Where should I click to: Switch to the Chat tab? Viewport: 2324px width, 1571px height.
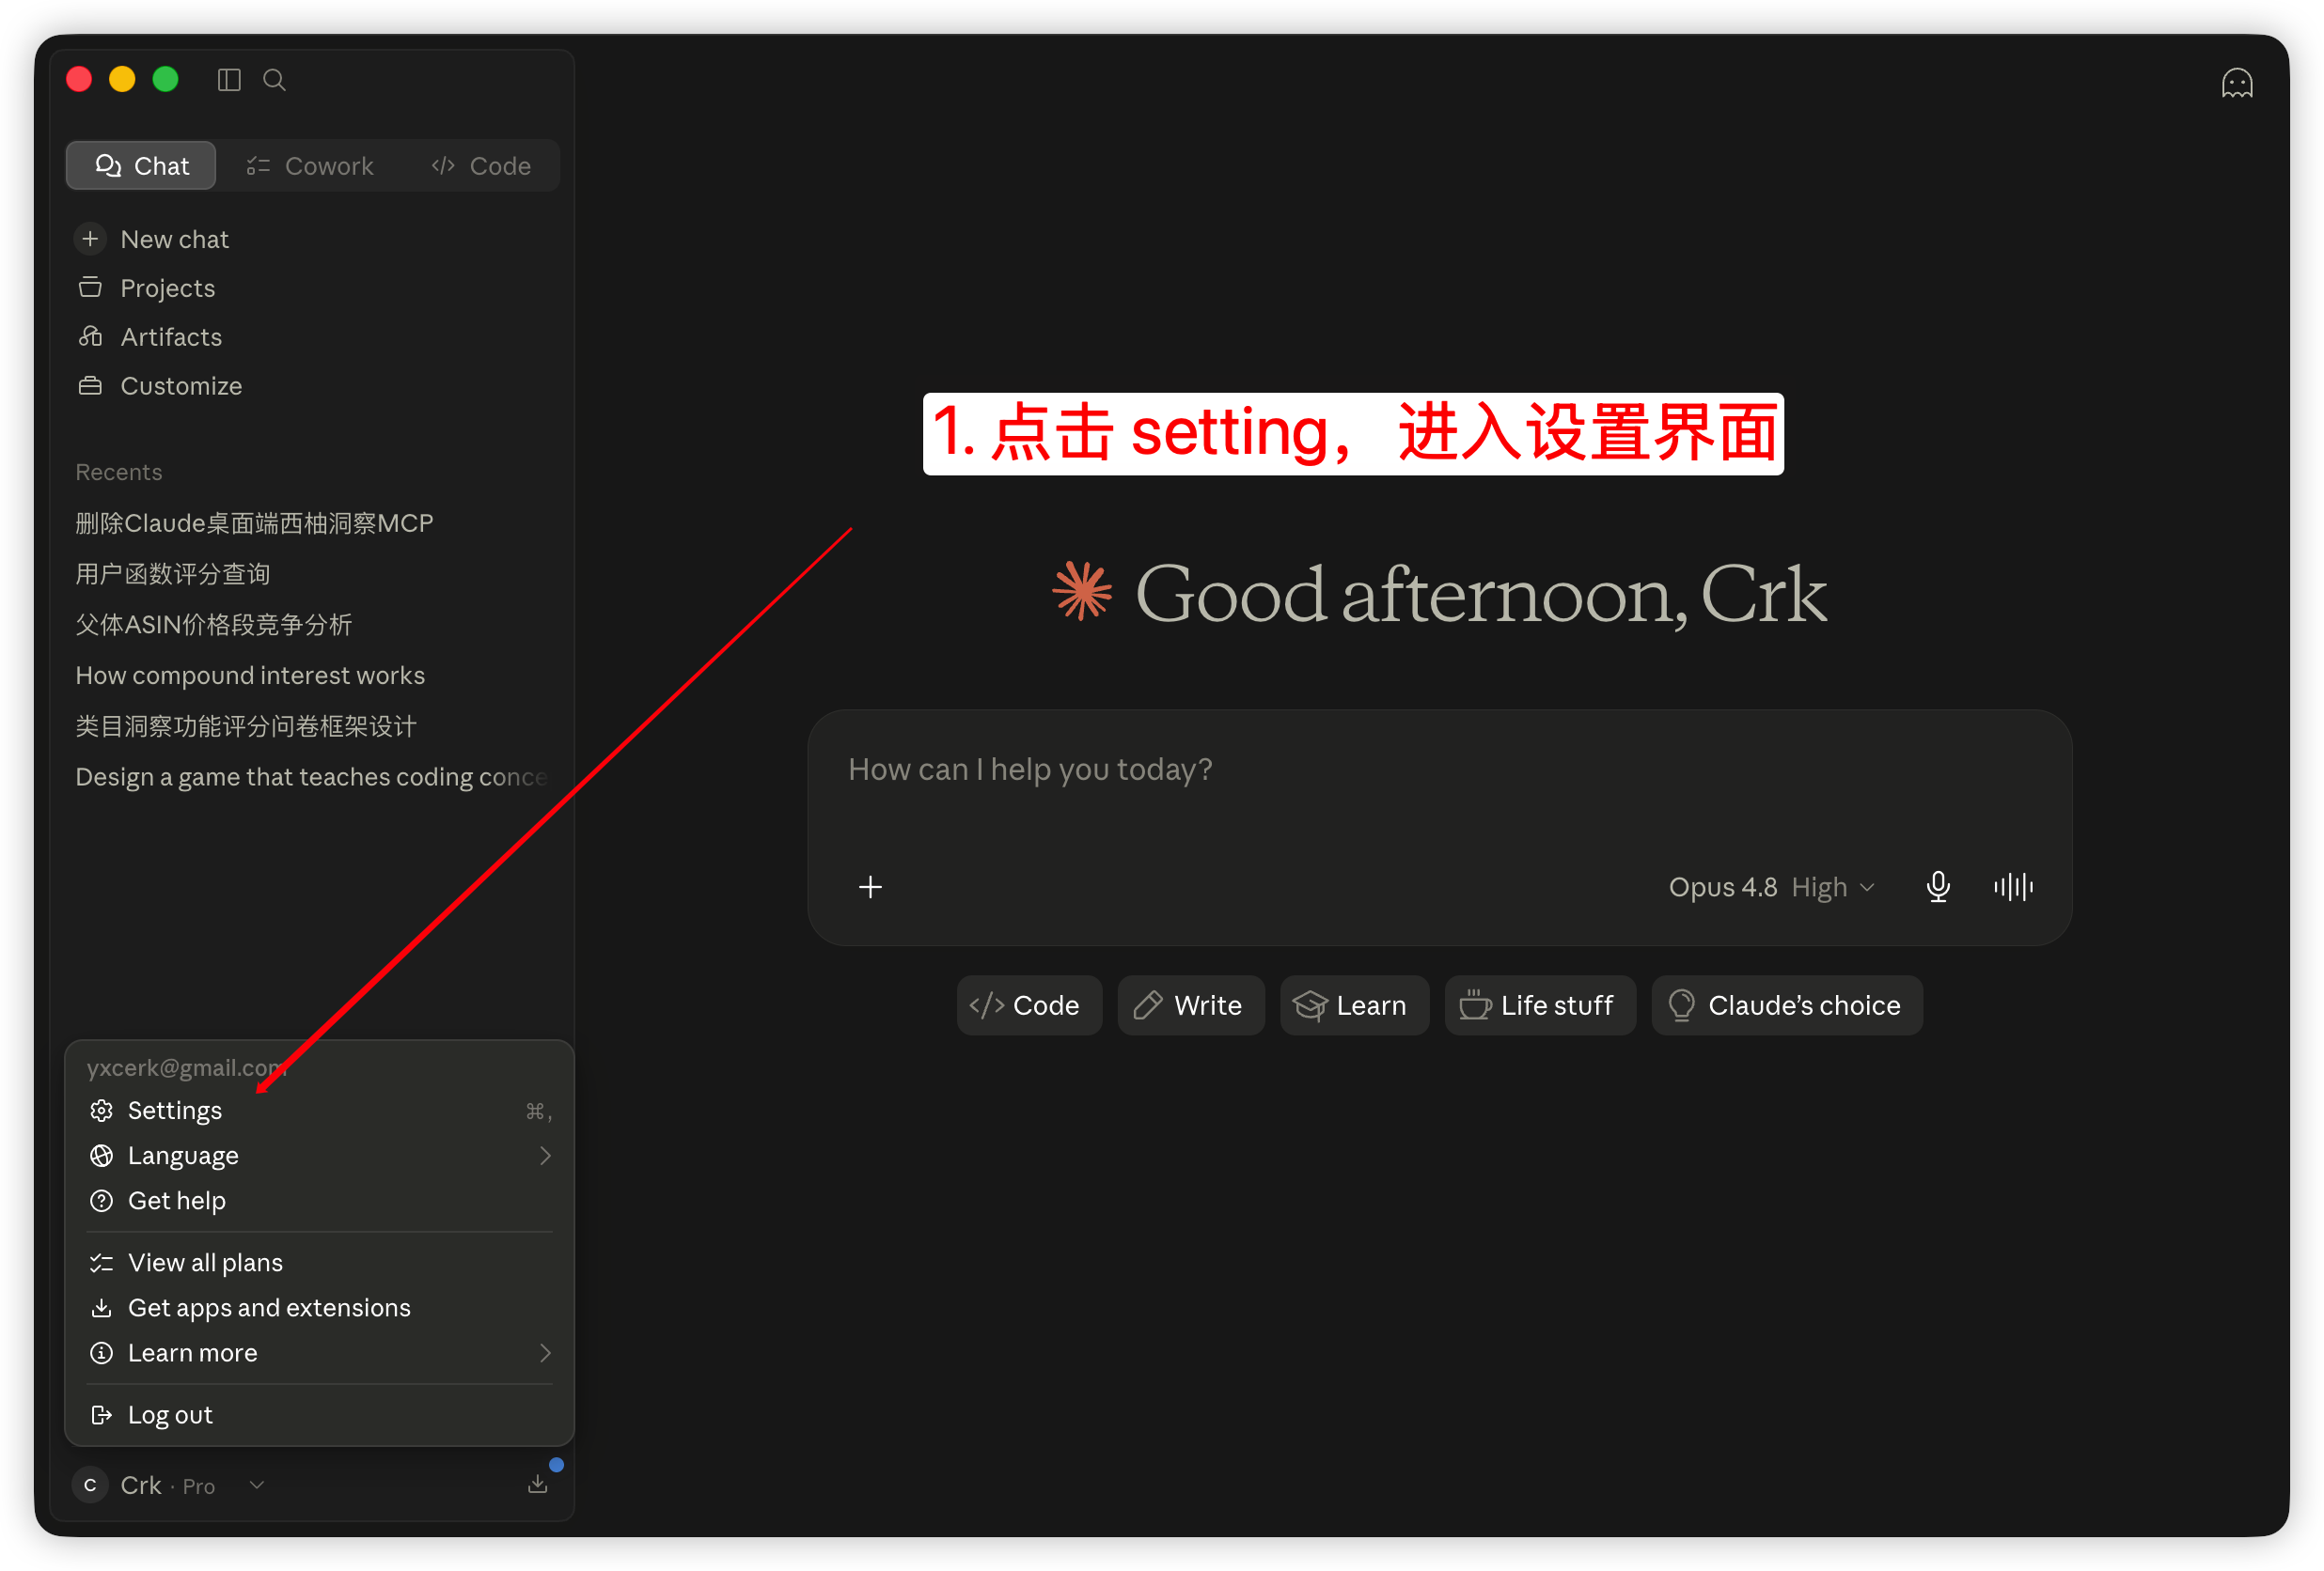click(x=141, y=164)
